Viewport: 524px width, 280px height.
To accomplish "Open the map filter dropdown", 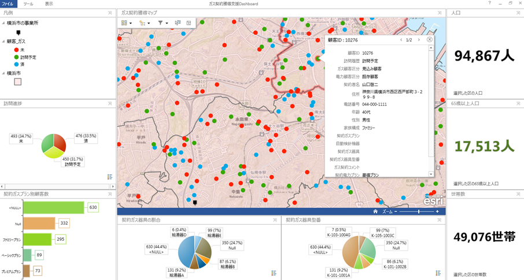I will [x=163, y=23].
